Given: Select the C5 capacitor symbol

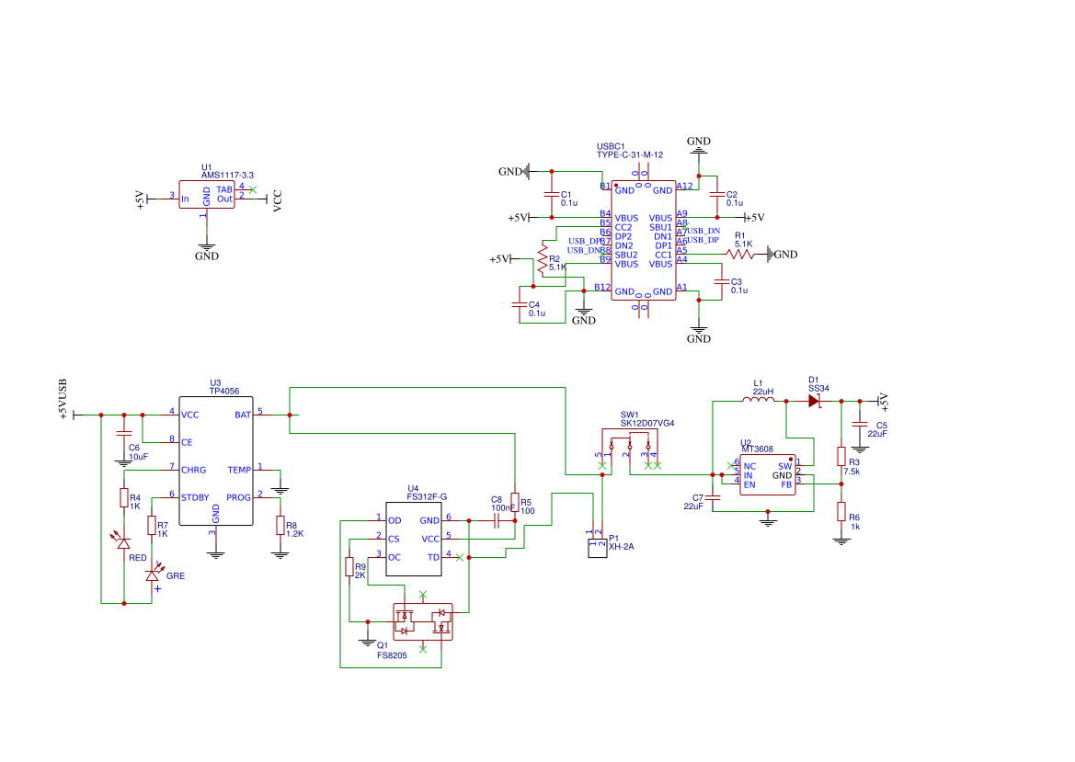Looking at the screenshot, I should (x=860, y=425).
